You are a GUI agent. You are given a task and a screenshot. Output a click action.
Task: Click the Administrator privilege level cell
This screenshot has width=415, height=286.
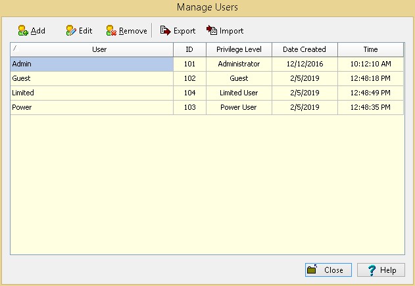[239, 64]
